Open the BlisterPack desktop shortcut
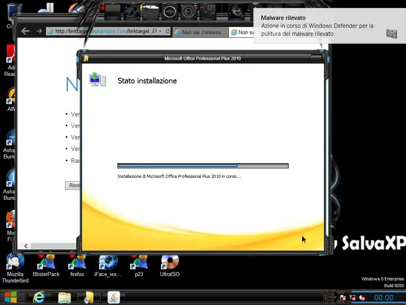This screenshot has height=305, width=406. [x=46, y=266]
